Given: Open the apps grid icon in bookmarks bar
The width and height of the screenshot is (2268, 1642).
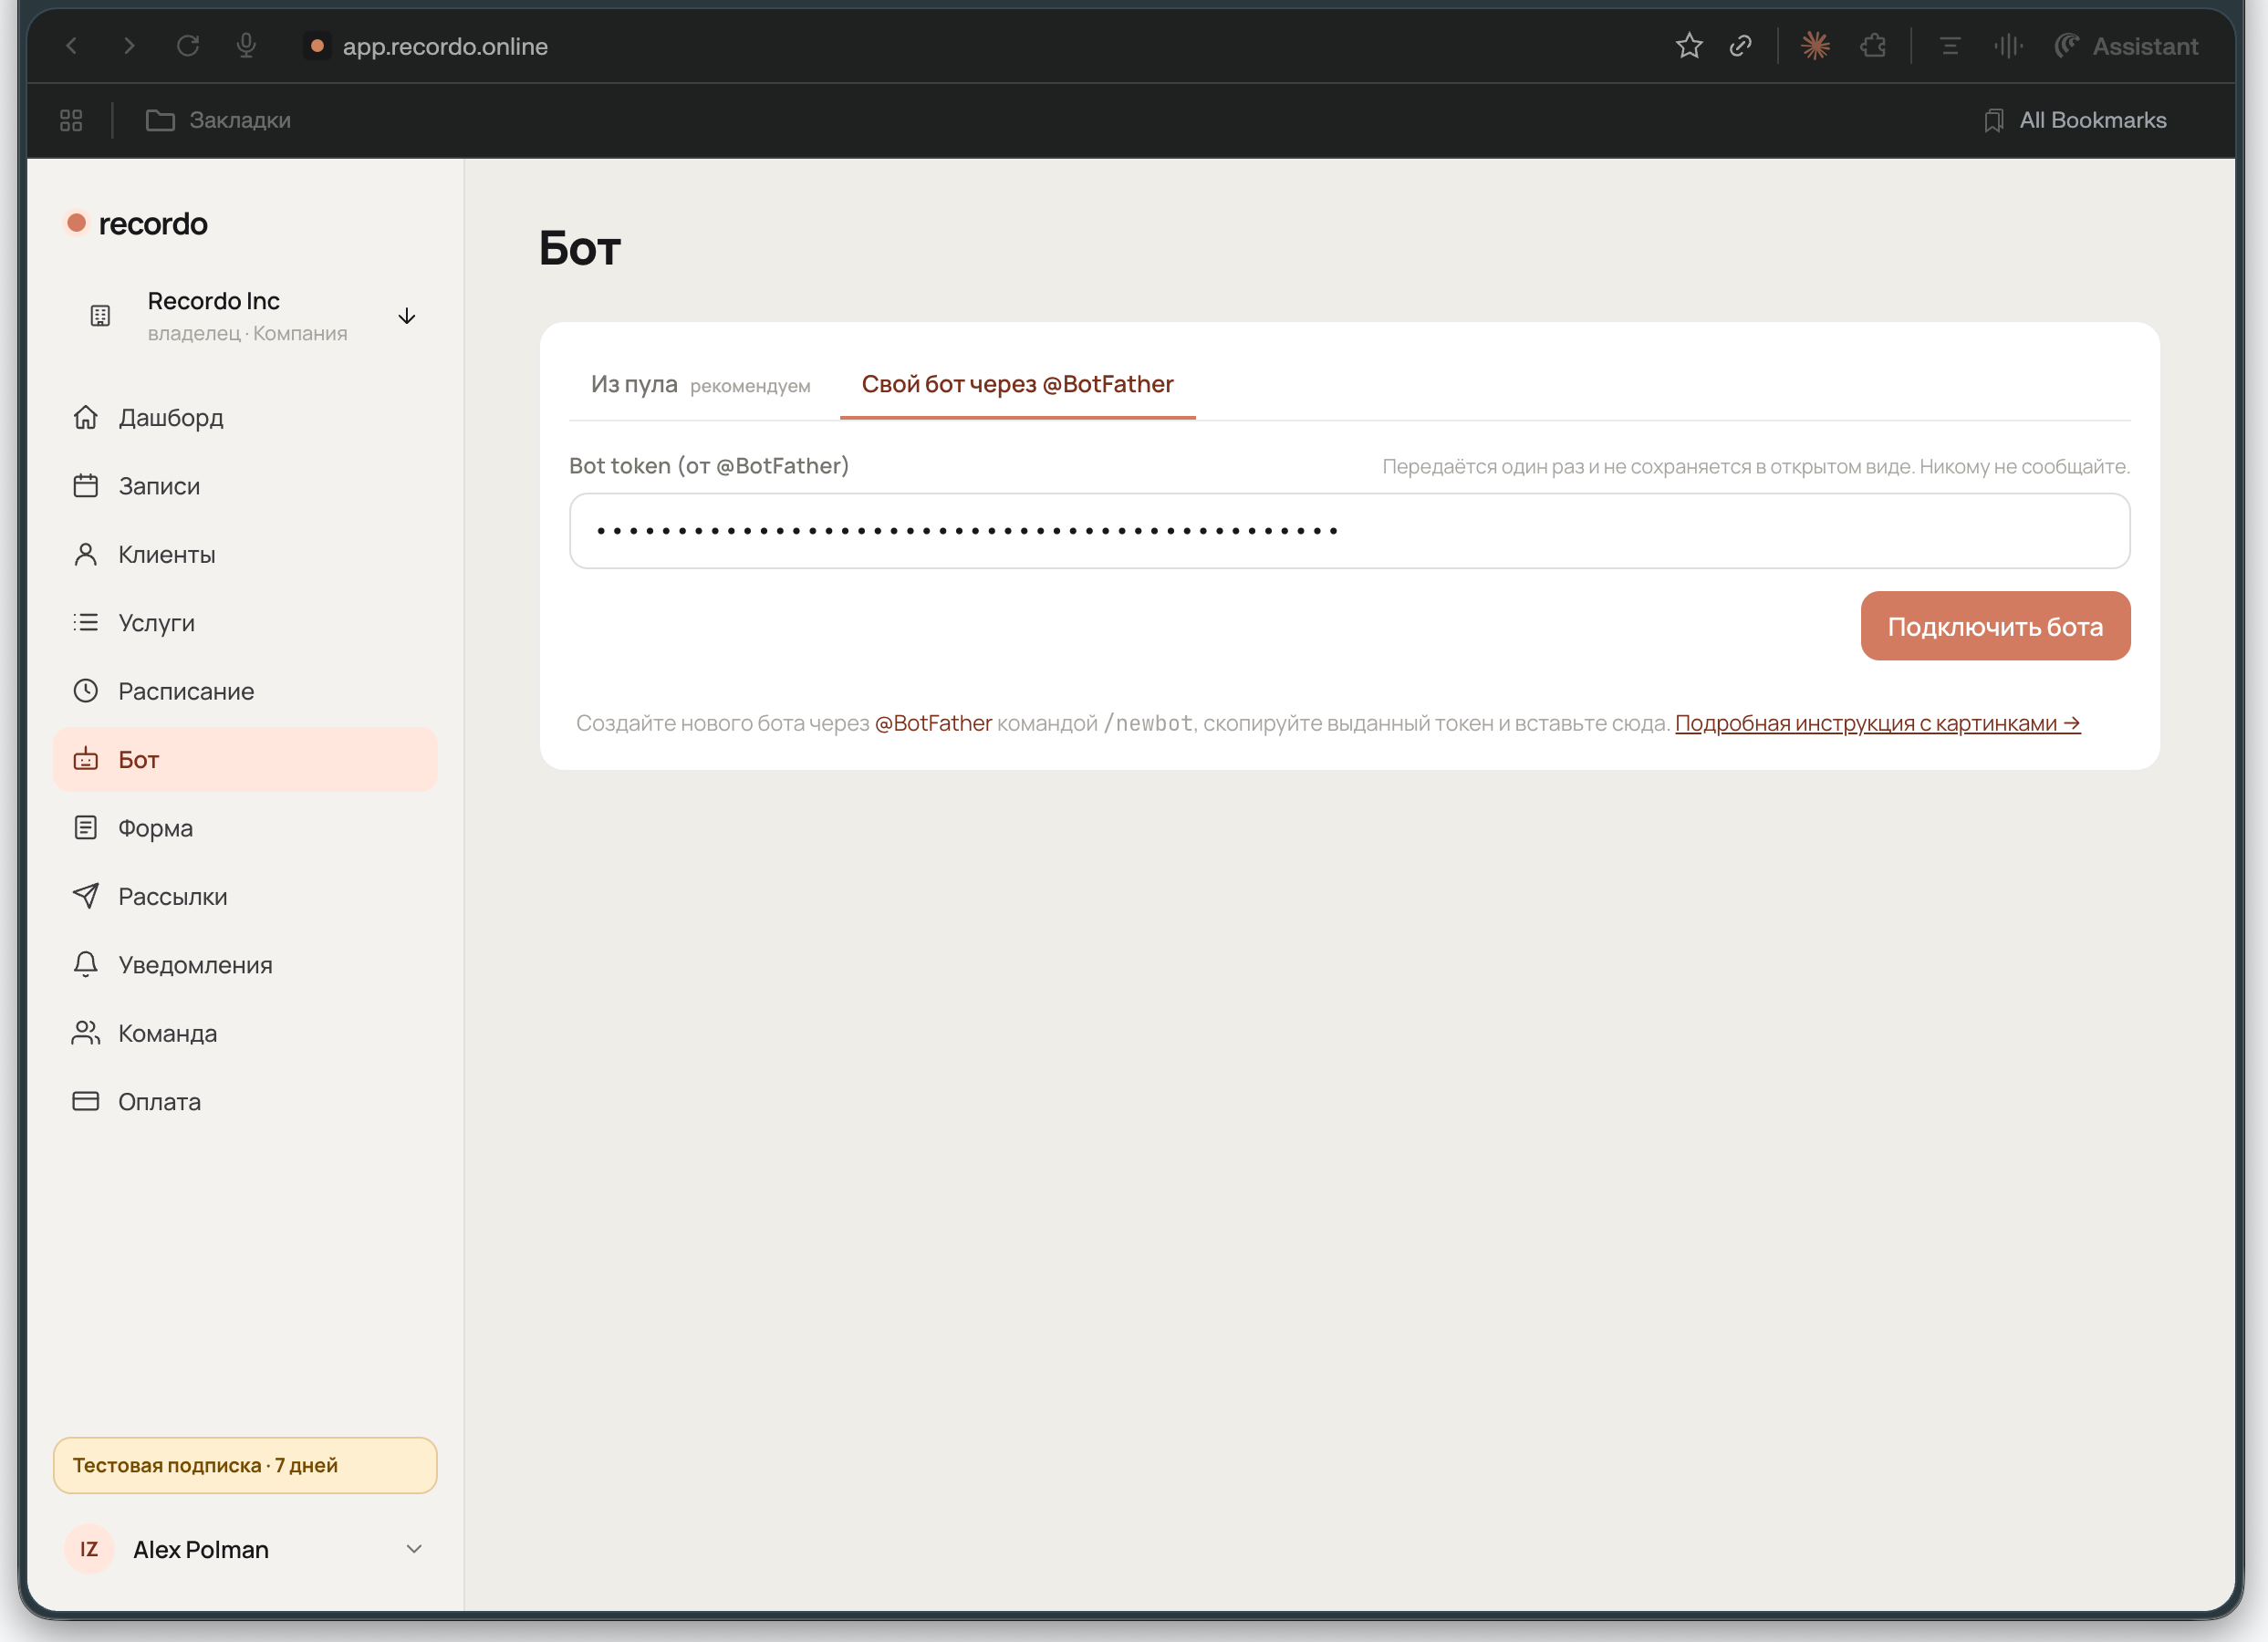Looking at the screenshot, I should pyautogui.click(x=71, y=120).
